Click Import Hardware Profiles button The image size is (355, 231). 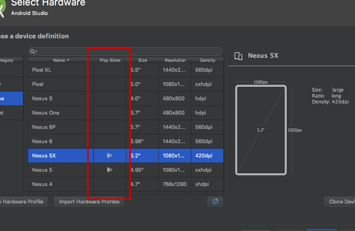tap(89, 202)
